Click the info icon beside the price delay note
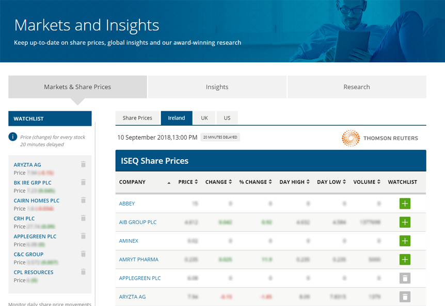Image resolution: width=445 pixels, height=306 pixels. [13, 137]
